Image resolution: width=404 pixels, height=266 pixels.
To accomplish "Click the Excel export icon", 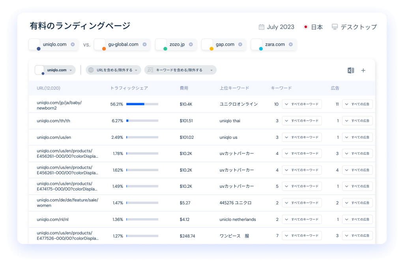I will [x=350, y=70].
